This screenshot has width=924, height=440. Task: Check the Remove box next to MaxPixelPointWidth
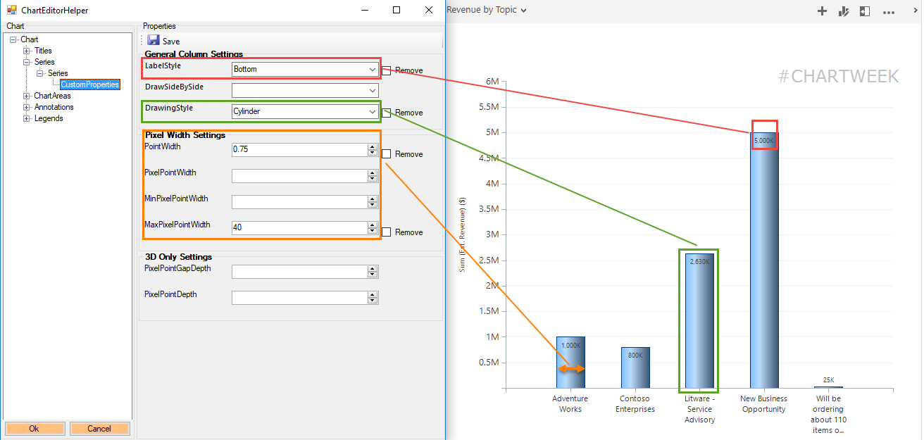click(386, 232)
